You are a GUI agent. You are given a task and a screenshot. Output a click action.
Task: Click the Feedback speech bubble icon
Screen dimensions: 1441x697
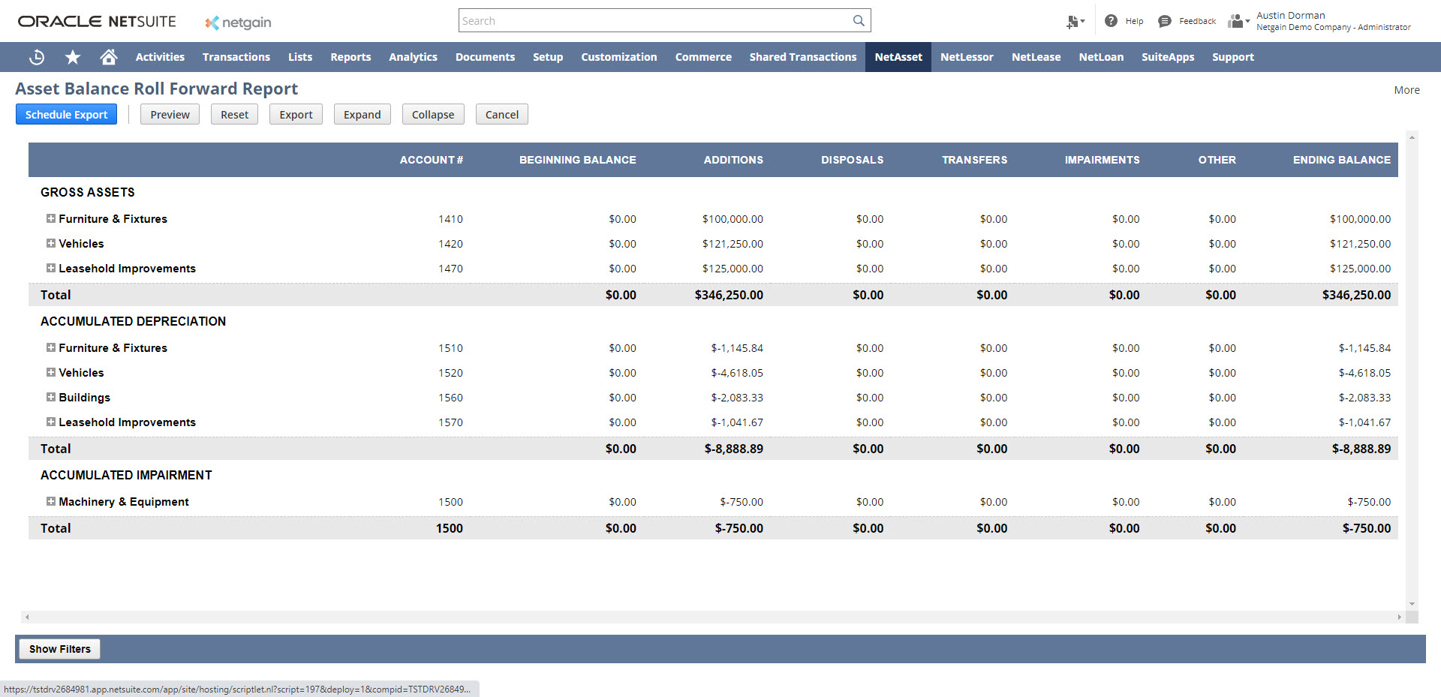pyautogui.click(x=1164, y=21)
